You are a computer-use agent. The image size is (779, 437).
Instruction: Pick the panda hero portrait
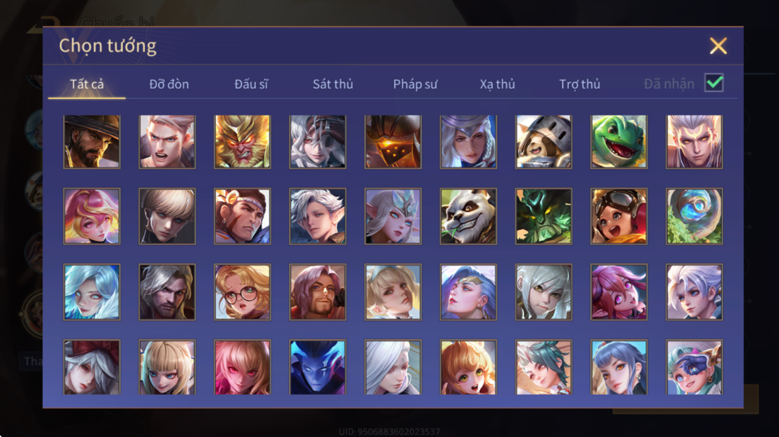coord(468,216)
